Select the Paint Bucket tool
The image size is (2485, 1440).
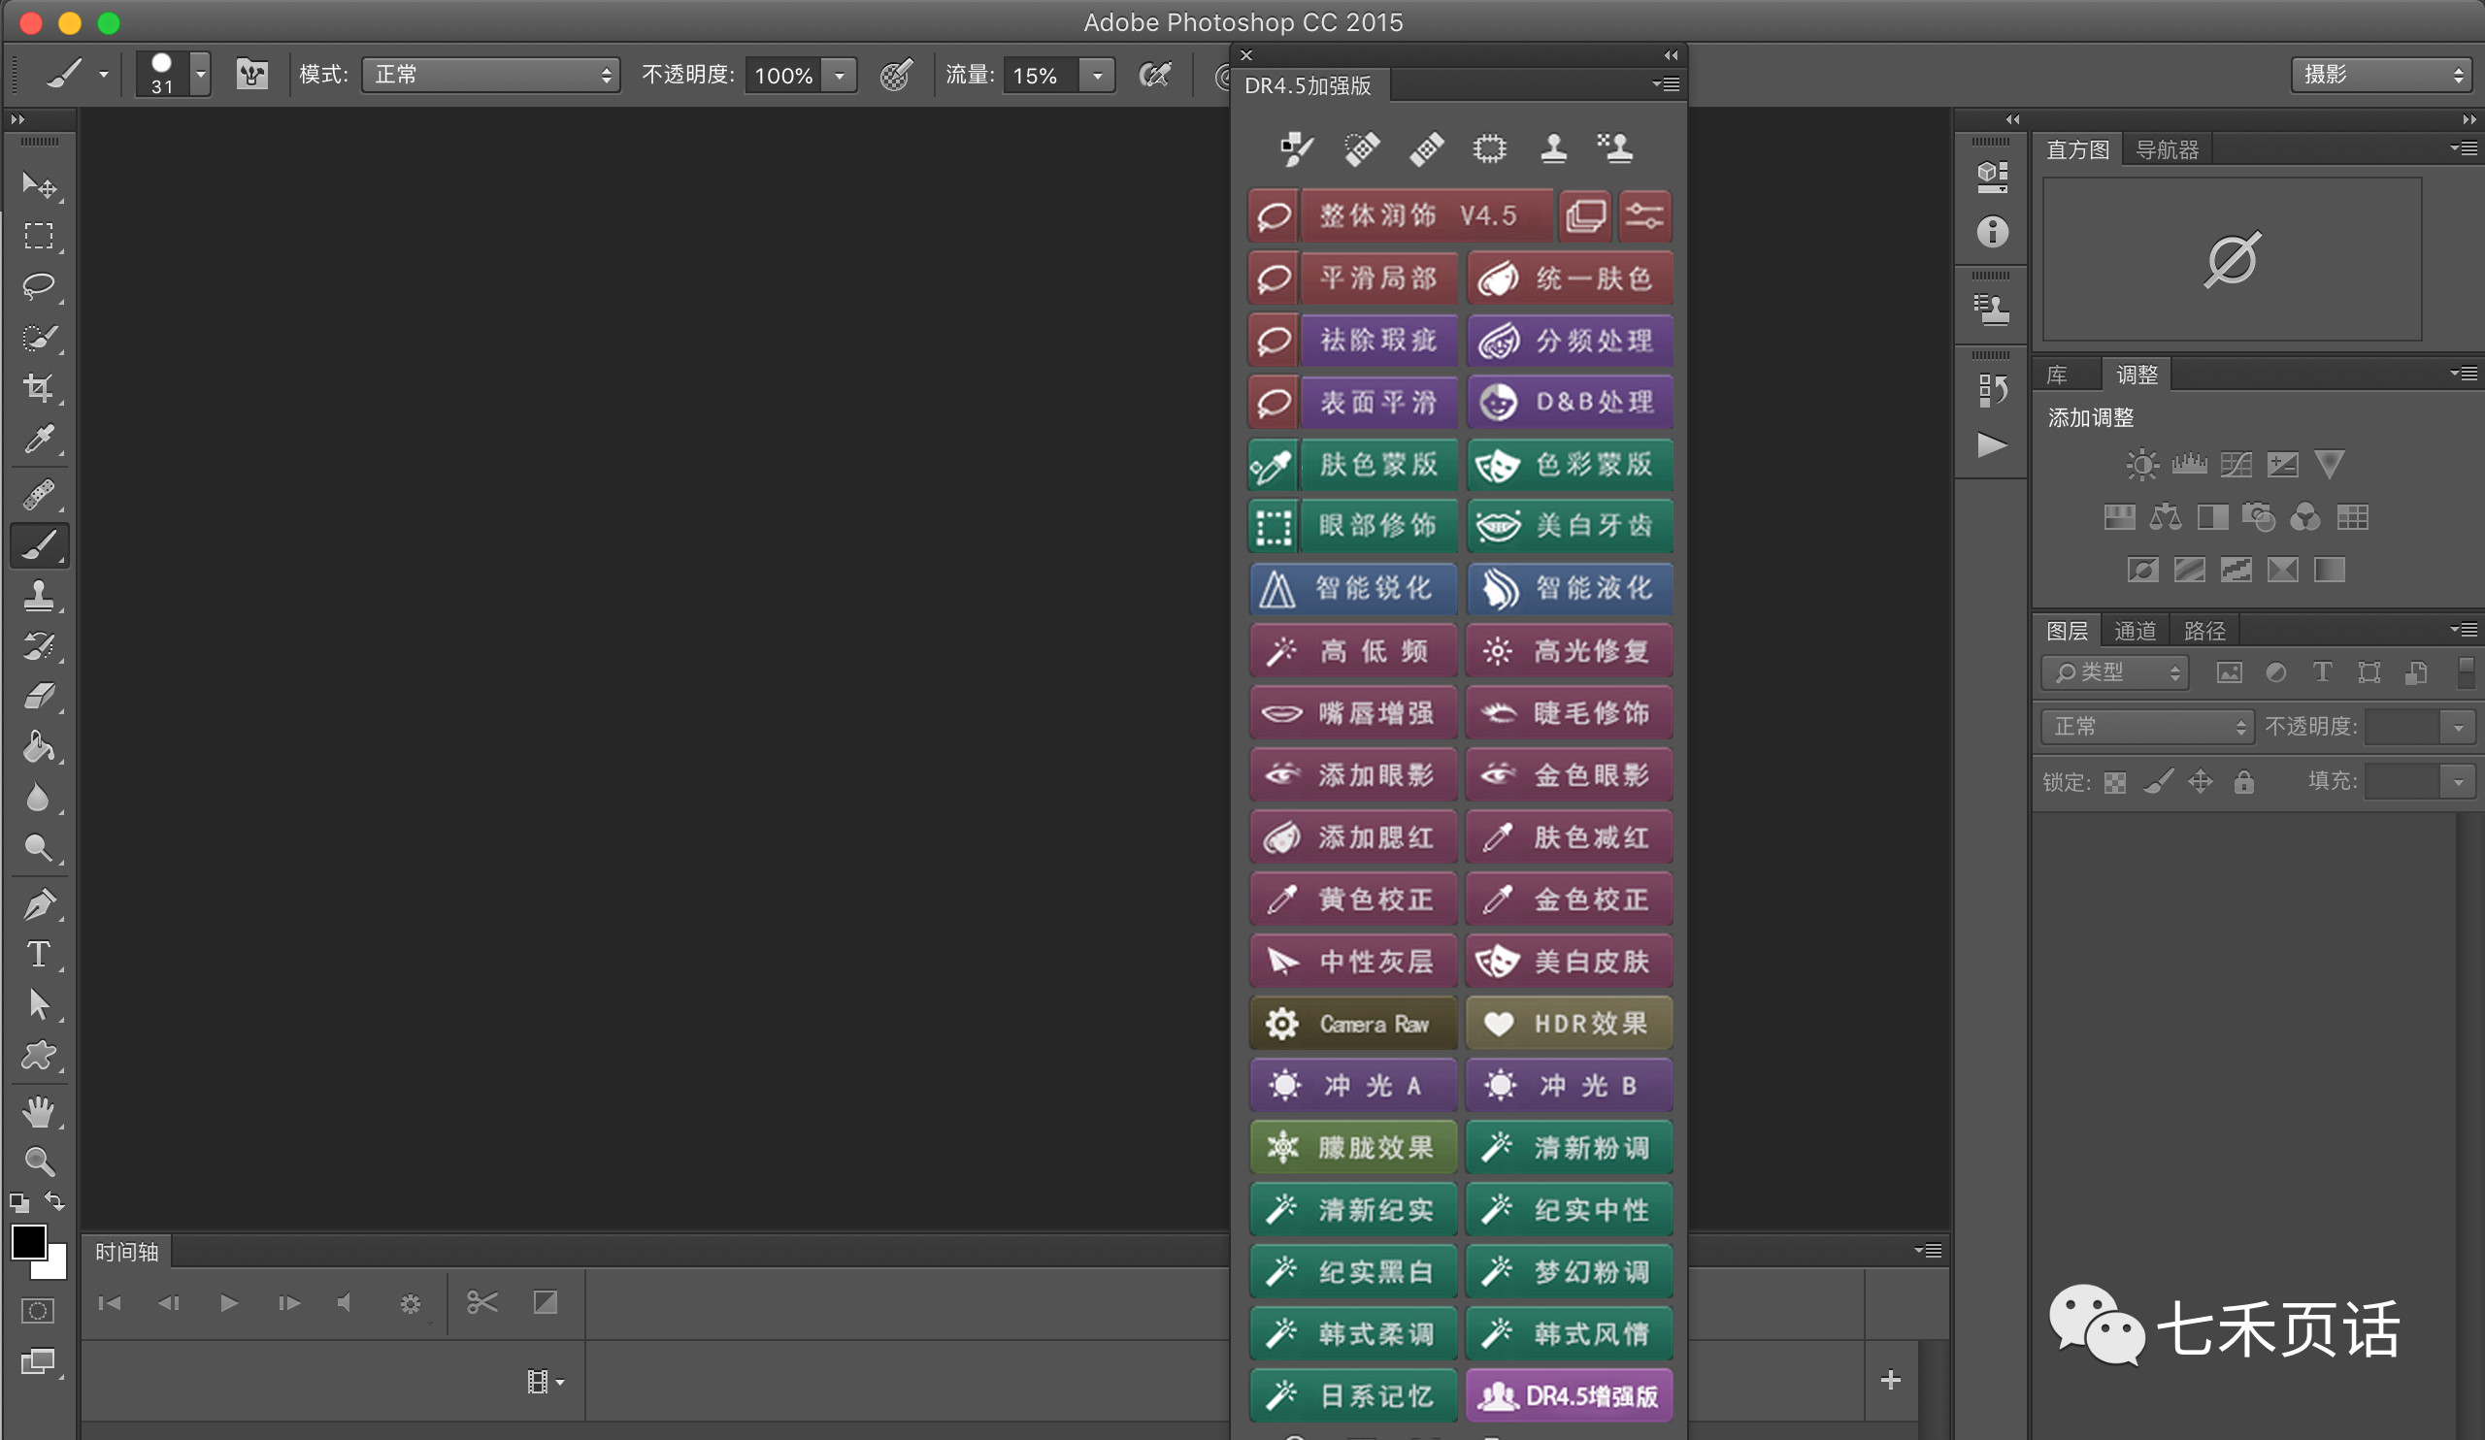pyautogui.click(x=39, y=747)
